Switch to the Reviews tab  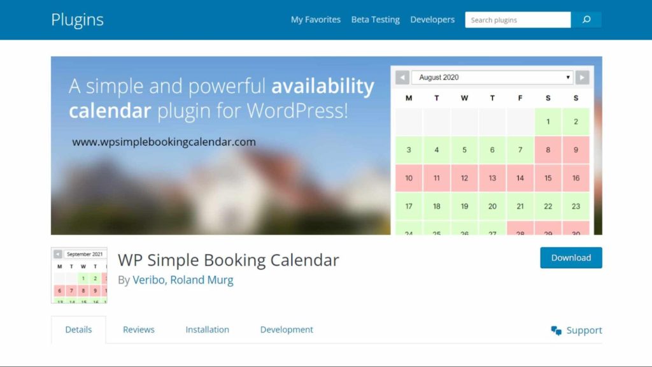click(x=138, y=329)
